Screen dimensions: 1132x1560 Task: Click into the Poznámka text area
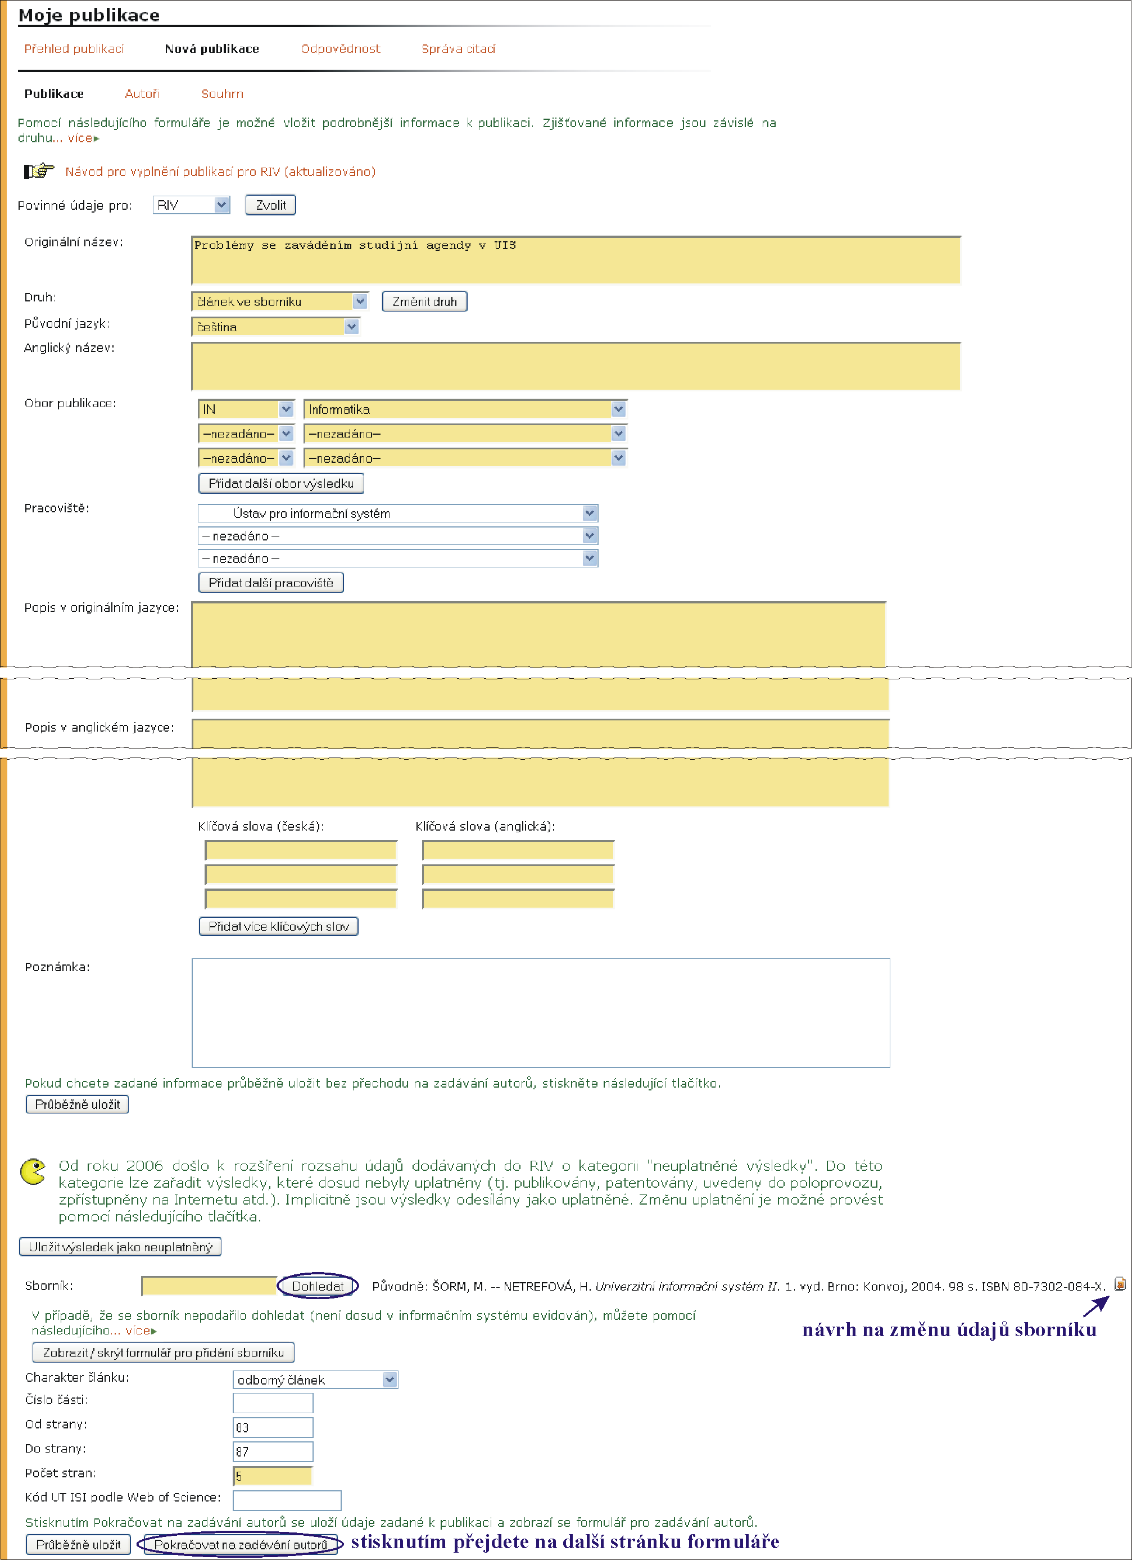click(x=541, y=1012)
